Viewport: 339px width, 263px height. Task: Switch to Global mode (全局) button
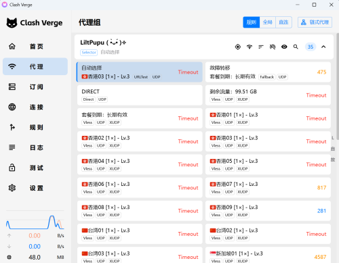click(268, 22)
